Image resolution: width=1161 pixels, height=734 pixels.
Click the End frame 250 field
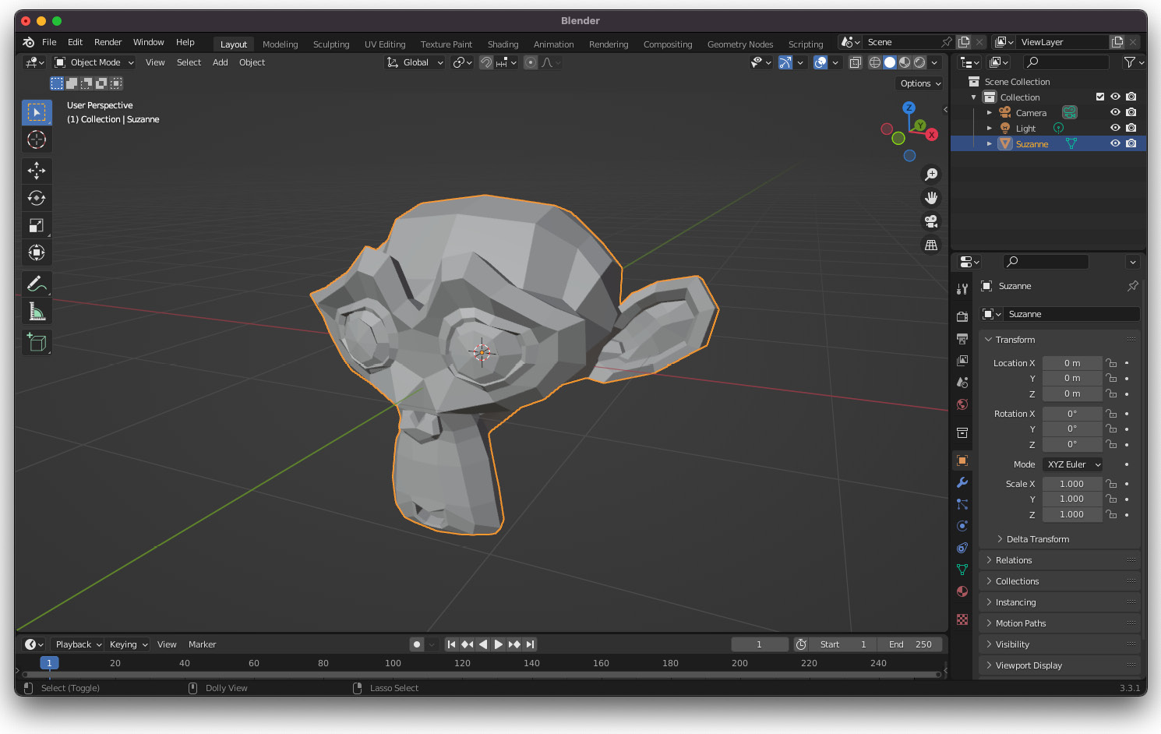point(910,644)
